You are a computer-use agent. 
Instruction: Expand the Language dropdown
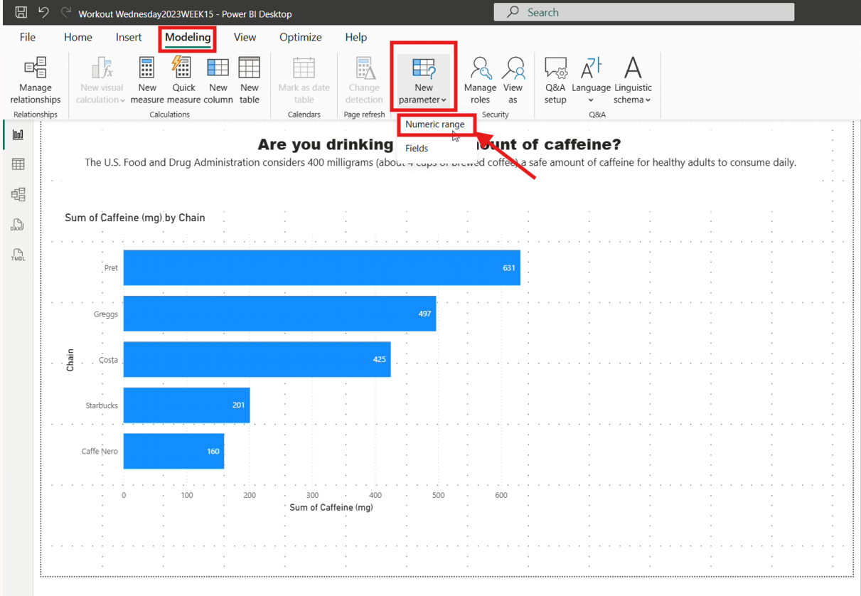coord(591,80)
